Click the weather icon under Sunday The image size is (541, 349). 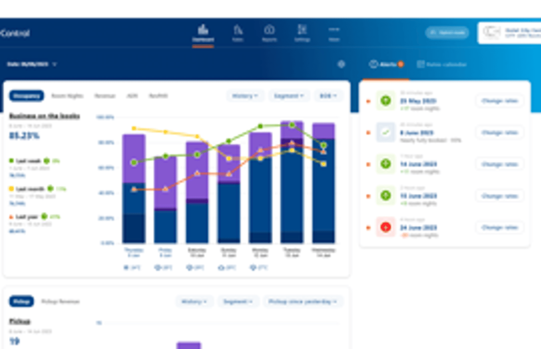click(221, 267)
